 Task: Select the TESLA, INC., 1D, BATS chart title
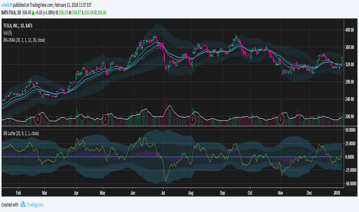[x=18, y=26]
